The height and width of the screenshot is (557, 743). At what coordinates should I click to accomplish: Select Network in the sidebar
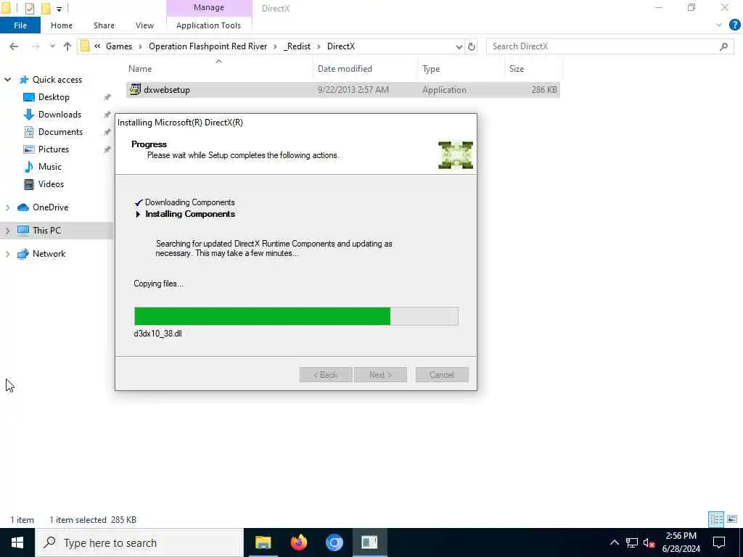coord(49,254)
